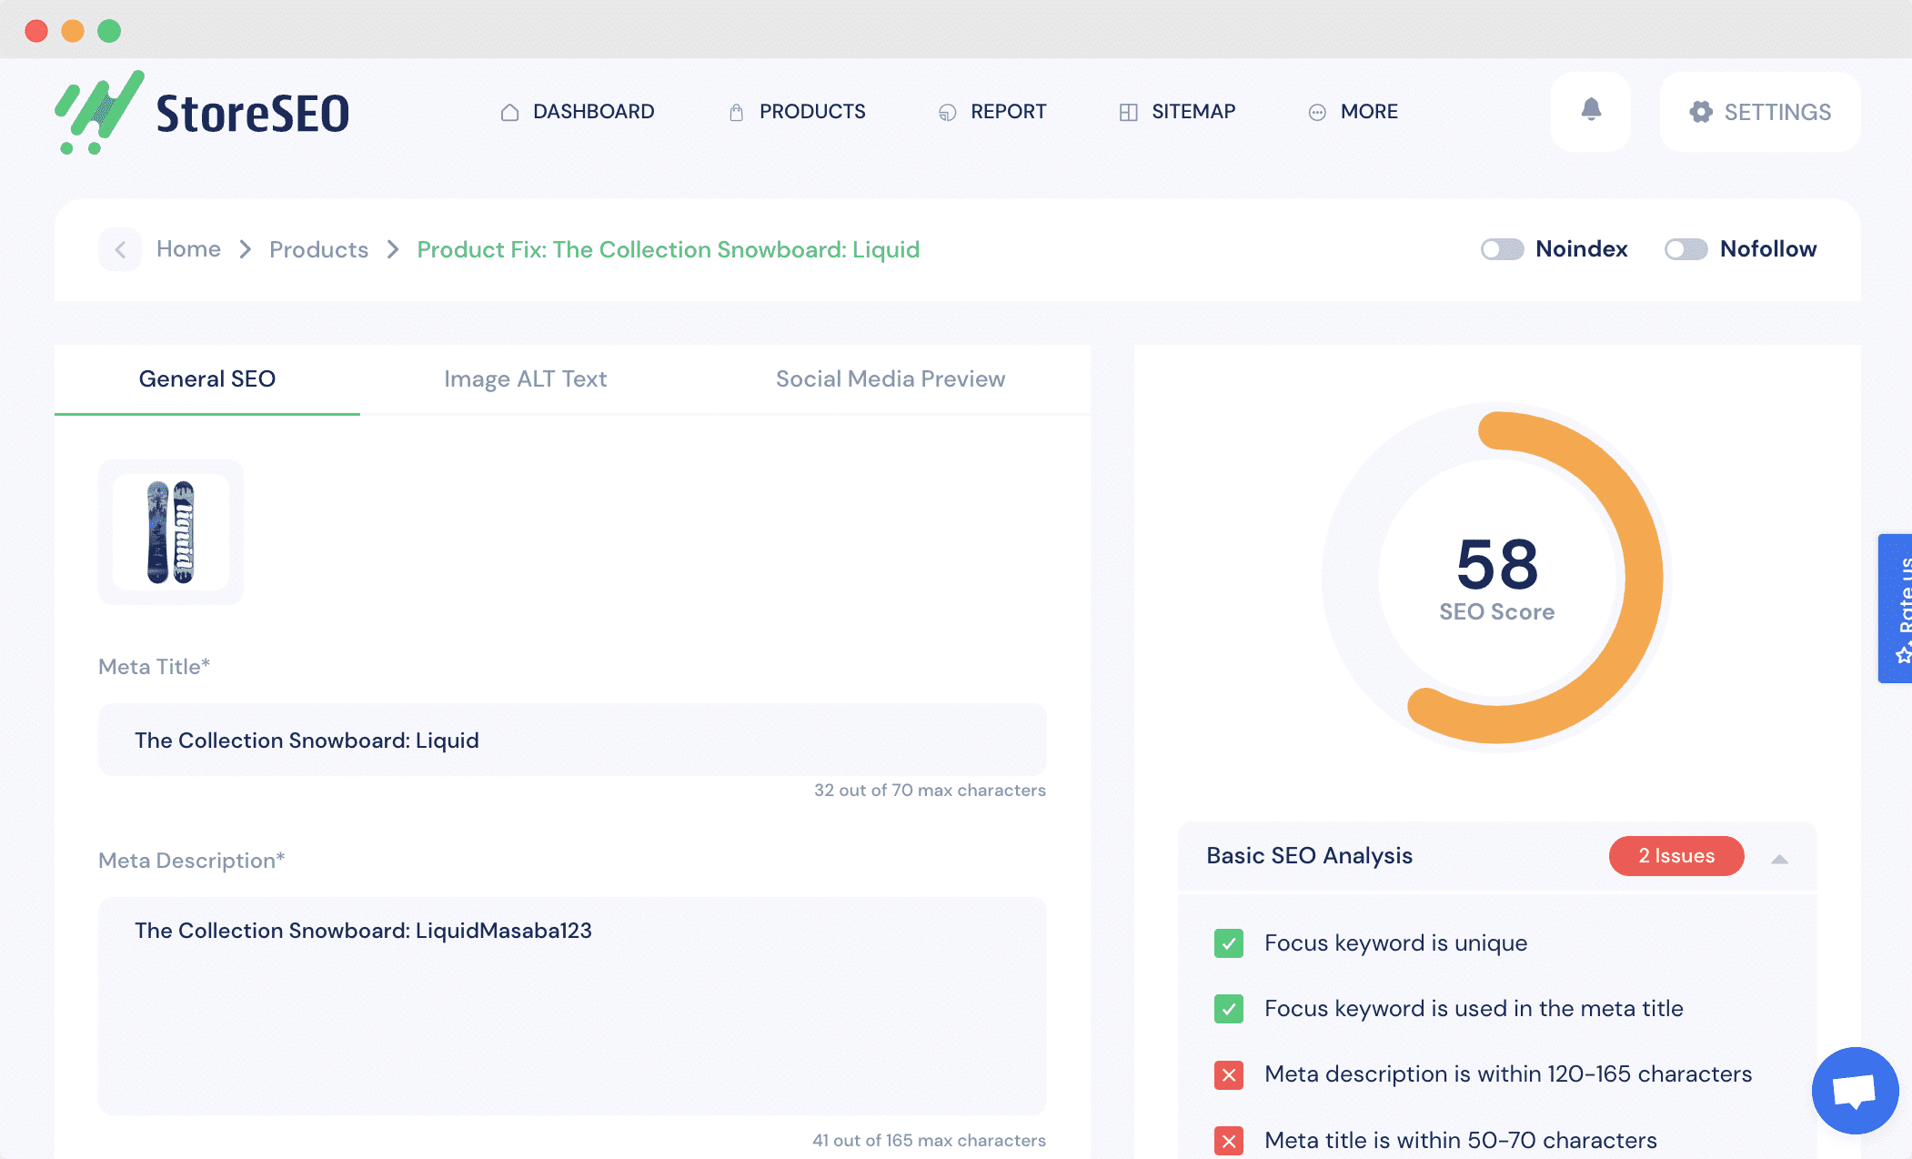The width and height of the screenshot is (1912, 1159).
Task: Click the back navigation arrow
Action: click(120, 250)
